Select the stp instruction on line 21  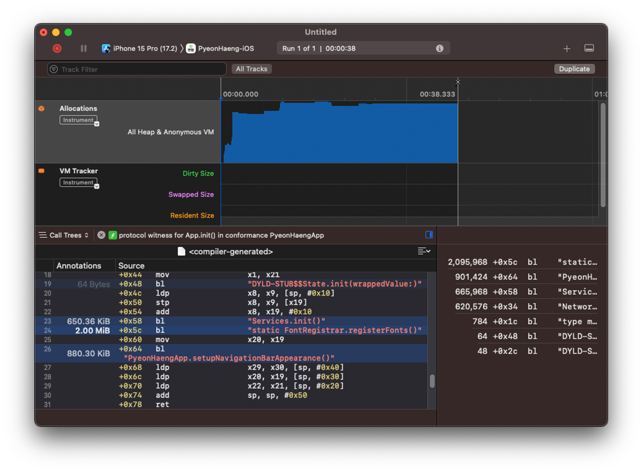pos(231,302)
